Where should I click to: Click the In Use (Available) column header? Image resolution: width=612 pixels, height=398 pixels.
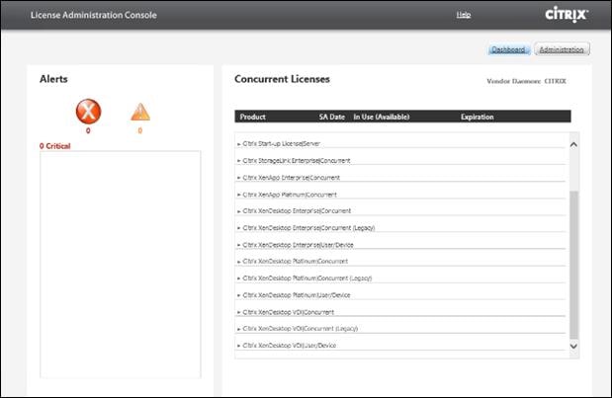coord(382,117)
